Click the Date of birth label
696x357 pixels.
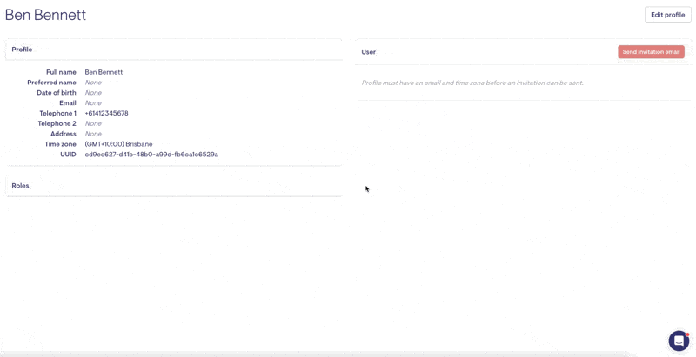(x=57, y=93)
